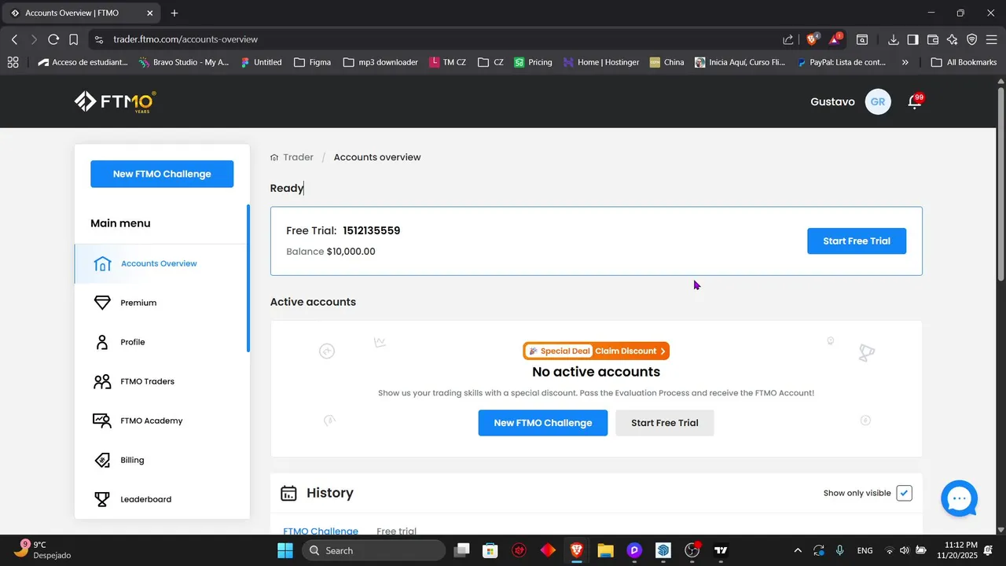The height and width of the screenshot is (566, 1006).
Task: Open Accounts Overview in main menu
Action: pos(160,263)
